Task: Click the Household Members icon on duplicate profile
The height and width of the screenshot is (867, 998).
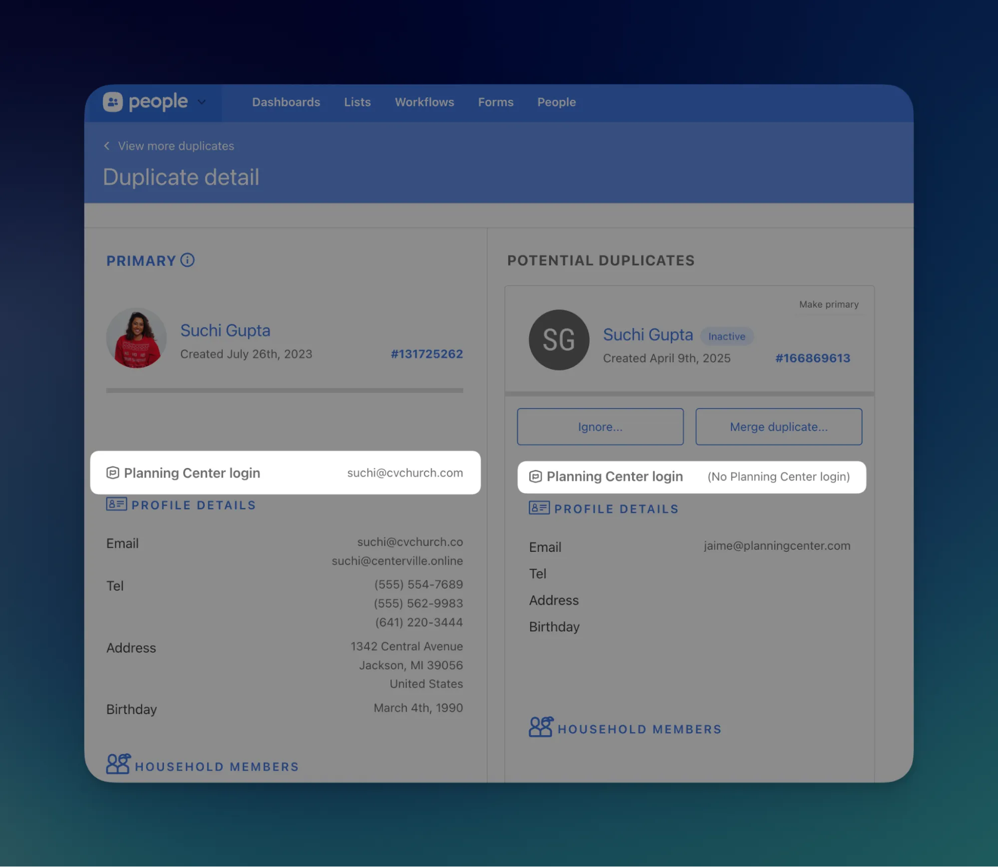Action: (x=541, y=727)
